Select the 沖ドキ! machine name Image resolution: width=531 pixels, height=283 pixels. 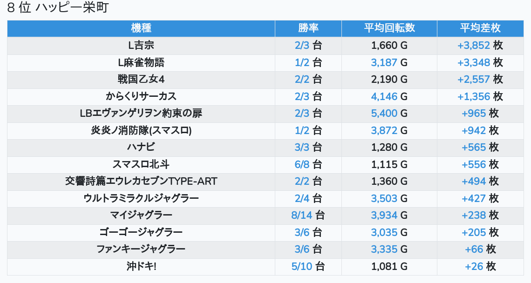141,266
